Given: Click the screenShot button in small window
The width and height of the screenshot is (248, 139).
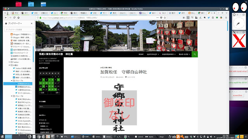Looking at the screenshot, I should tap(238, 95).
